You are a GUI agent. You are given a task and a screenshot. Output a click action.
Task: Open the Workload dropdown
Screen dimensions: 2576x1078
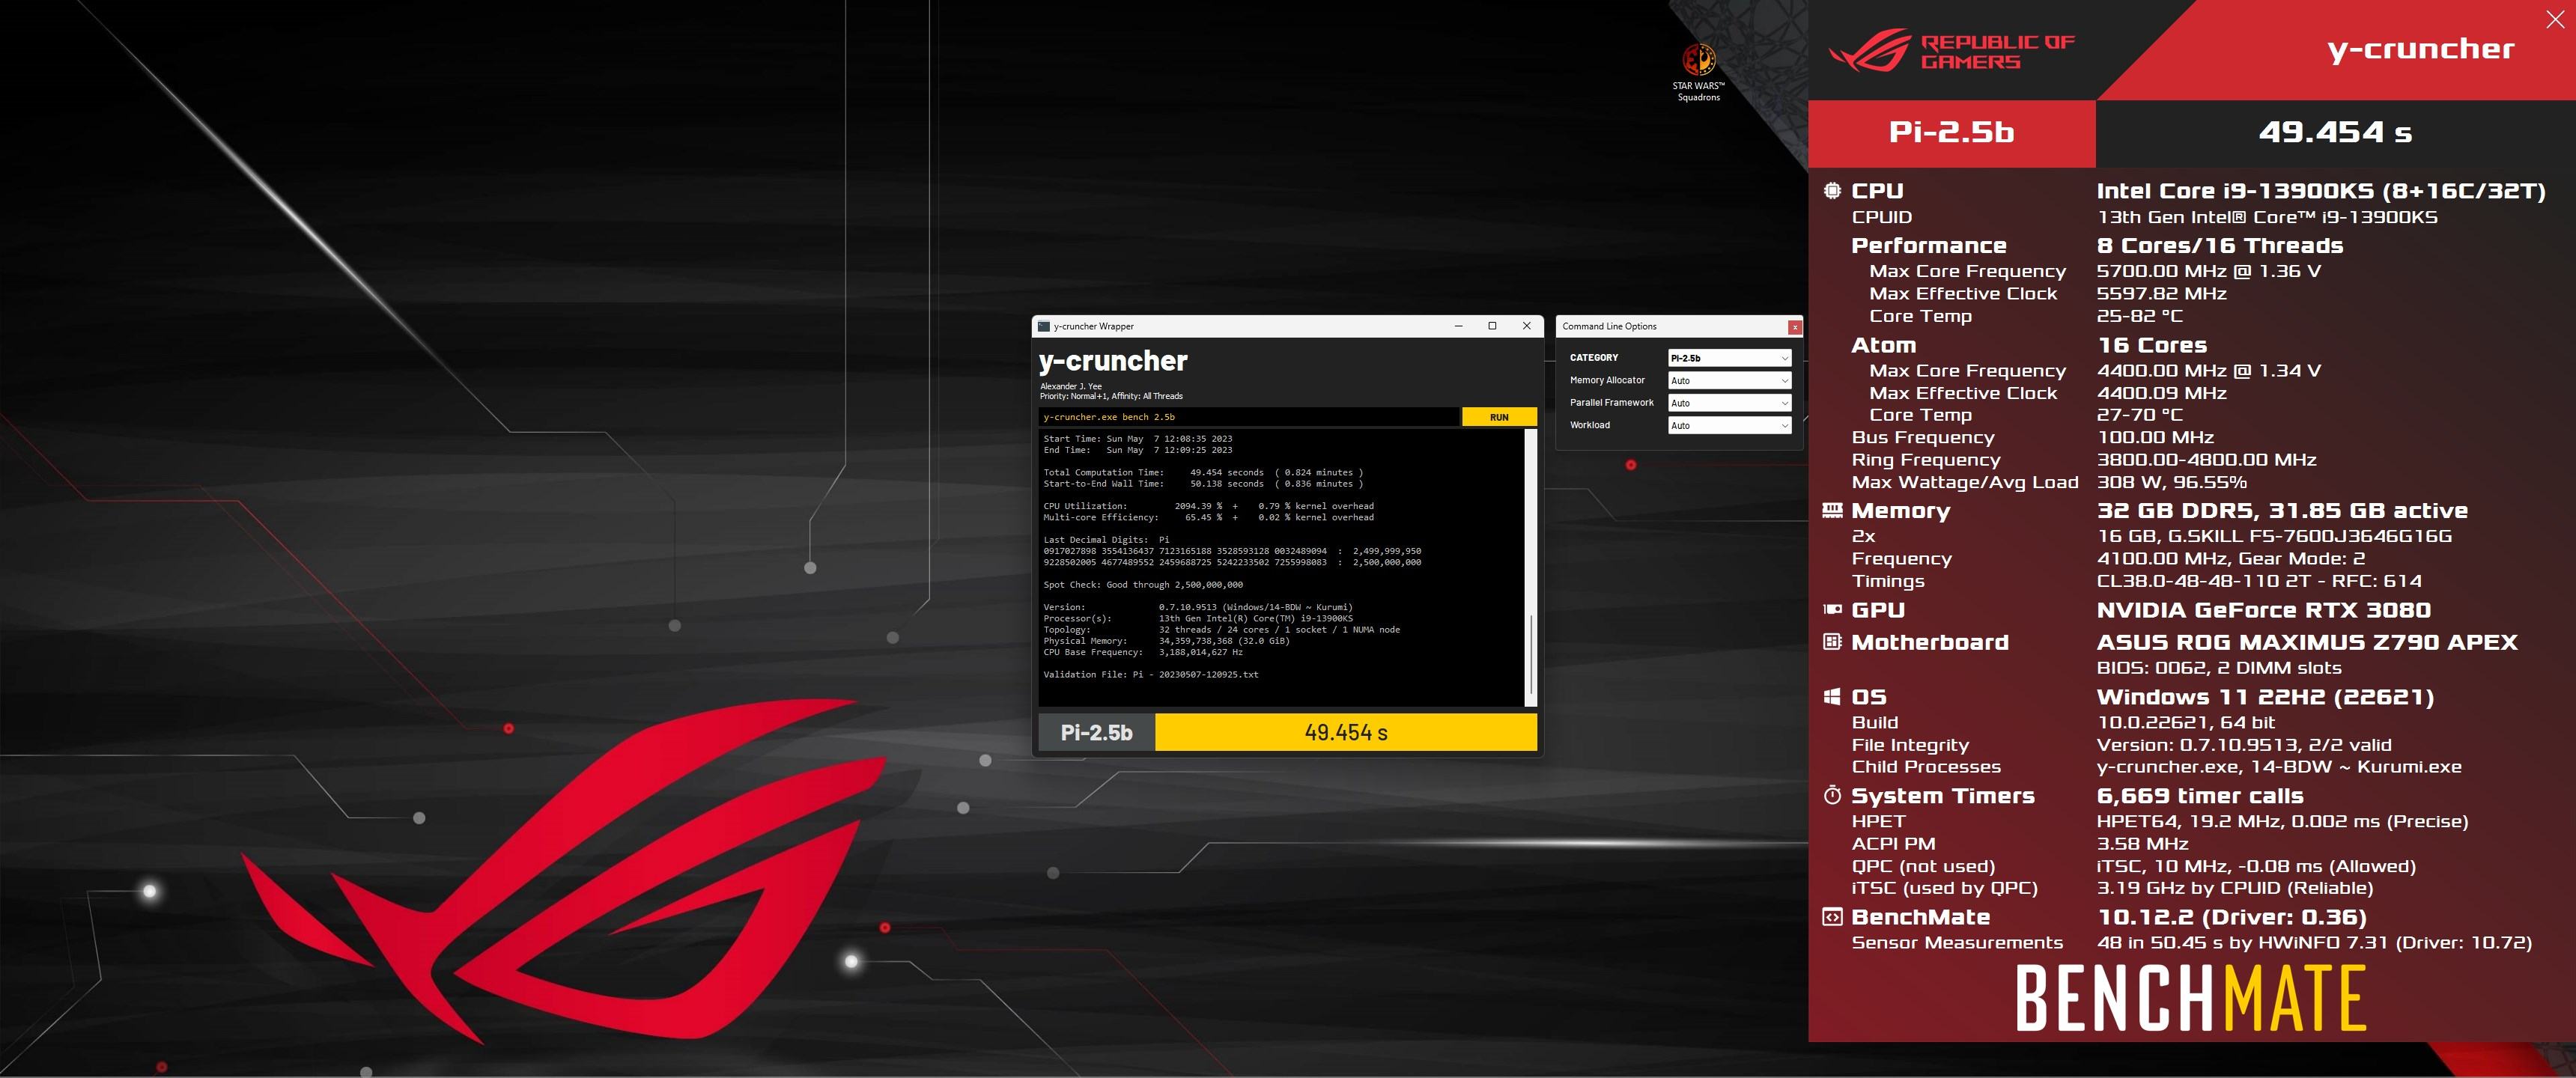1729,426
